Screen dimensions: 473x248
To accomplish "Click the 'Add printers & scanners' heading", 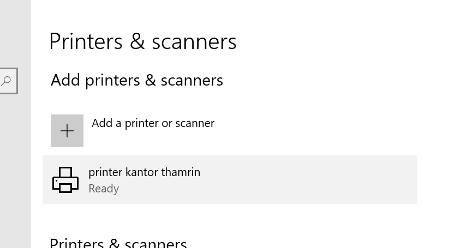I will (x=136, y=80).
